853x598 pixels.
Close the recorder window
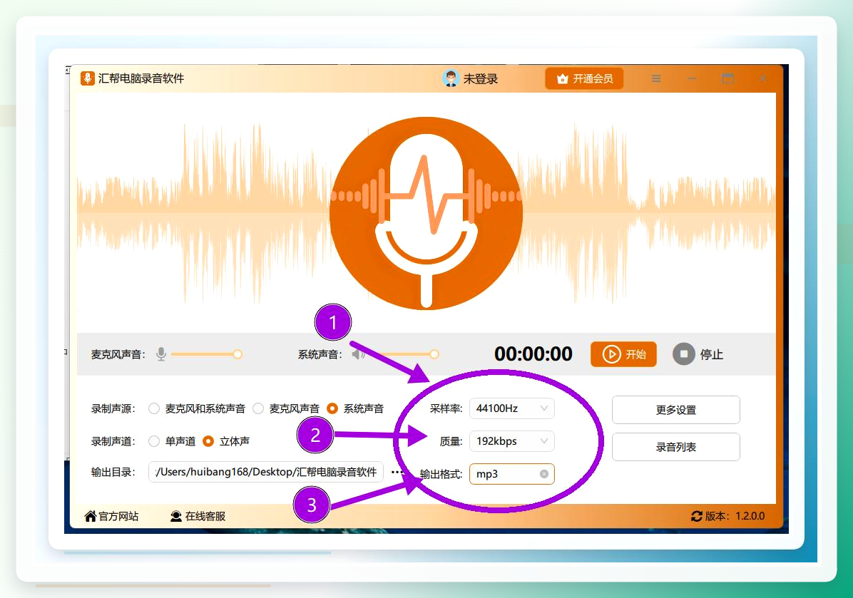point(762,79)
